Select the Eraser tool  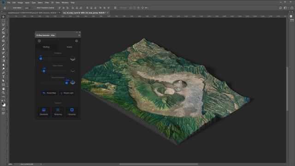click(x=3, y=57)
